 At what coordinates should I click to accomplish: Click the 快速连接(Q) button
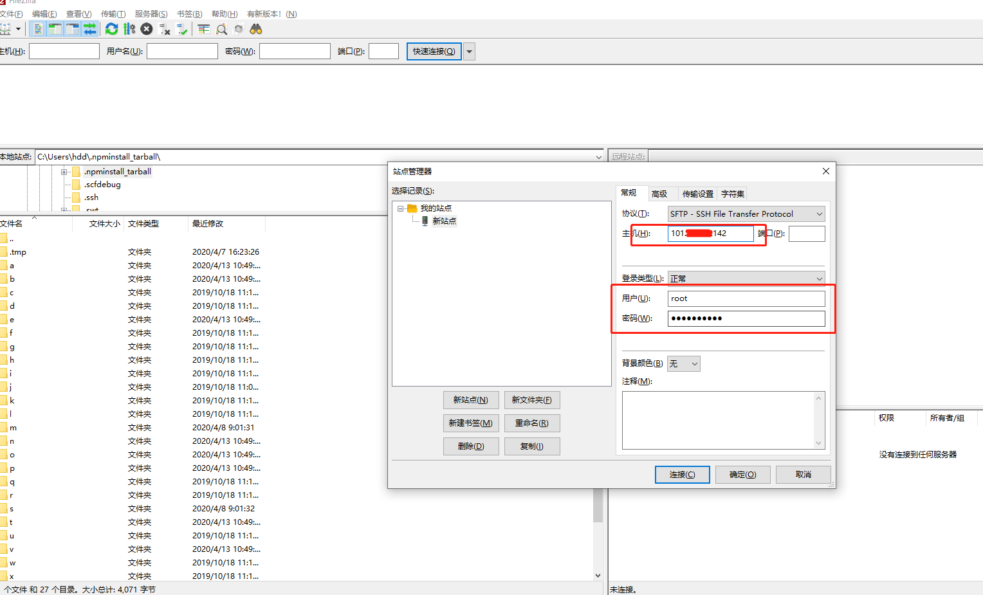(x=434, y=51)
